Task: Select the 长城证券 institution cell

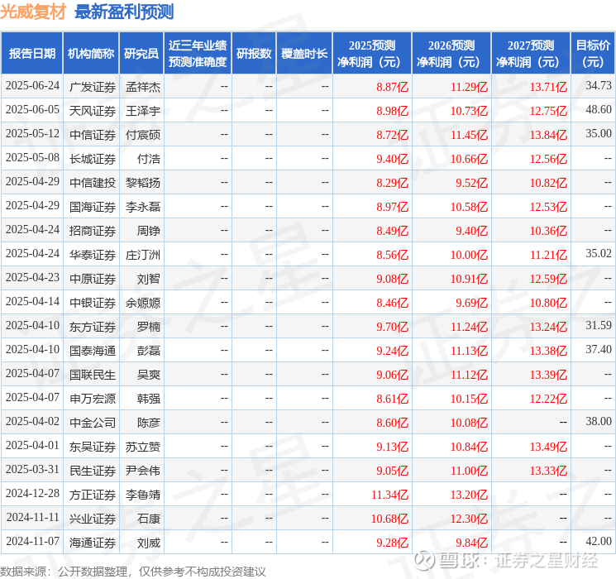Action: [93, 159]
